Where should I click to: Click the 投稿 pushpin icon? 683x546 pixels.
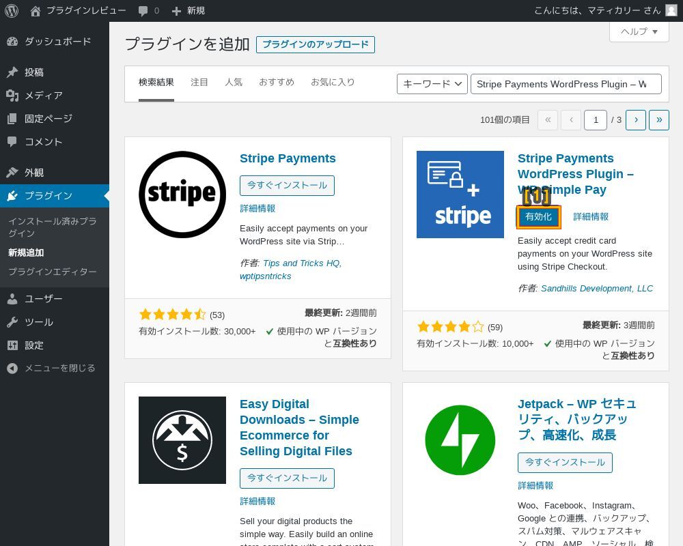coord(12,72)
